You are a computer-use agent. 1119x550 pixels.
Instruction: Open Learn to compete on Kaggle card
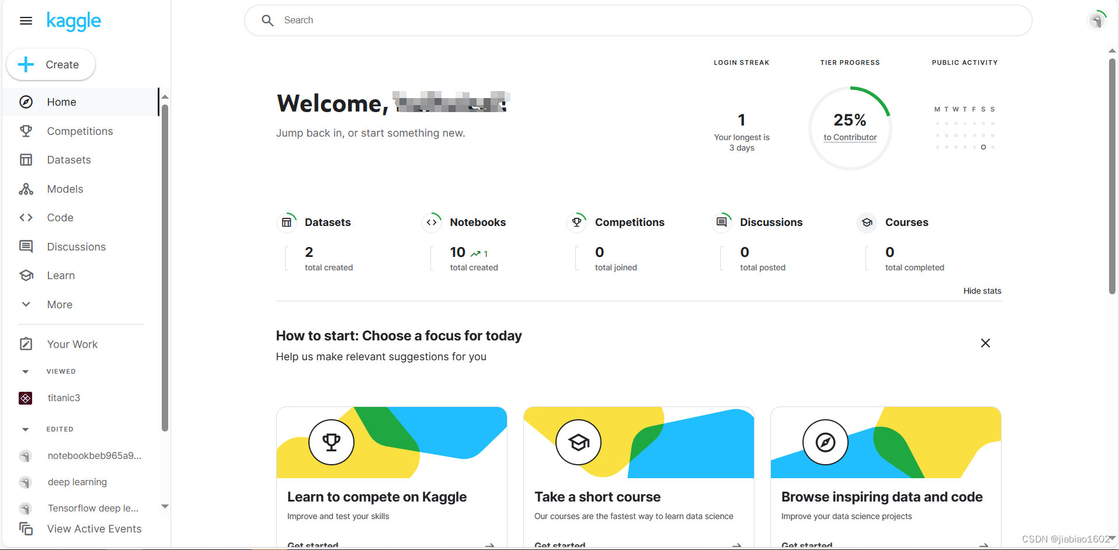391,476
